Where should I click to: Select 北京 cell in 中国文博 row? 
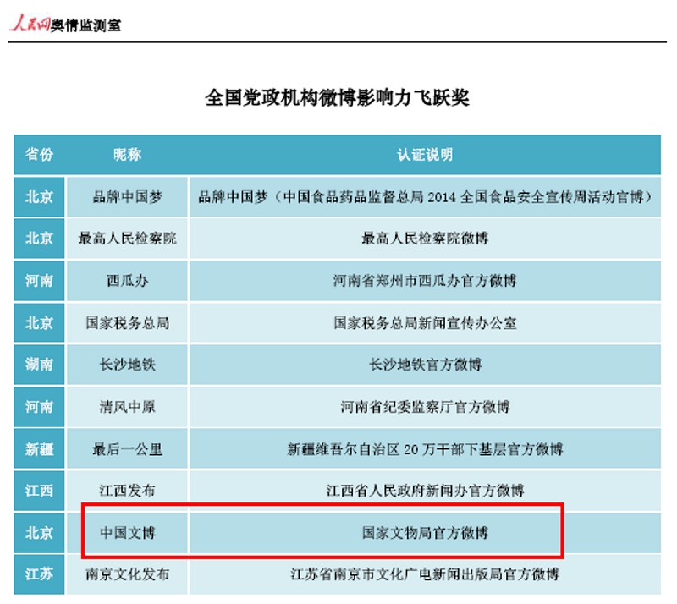[39, 533]
